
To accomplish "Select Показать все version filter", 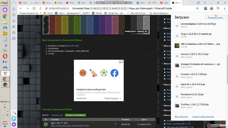I will point(57,115).
